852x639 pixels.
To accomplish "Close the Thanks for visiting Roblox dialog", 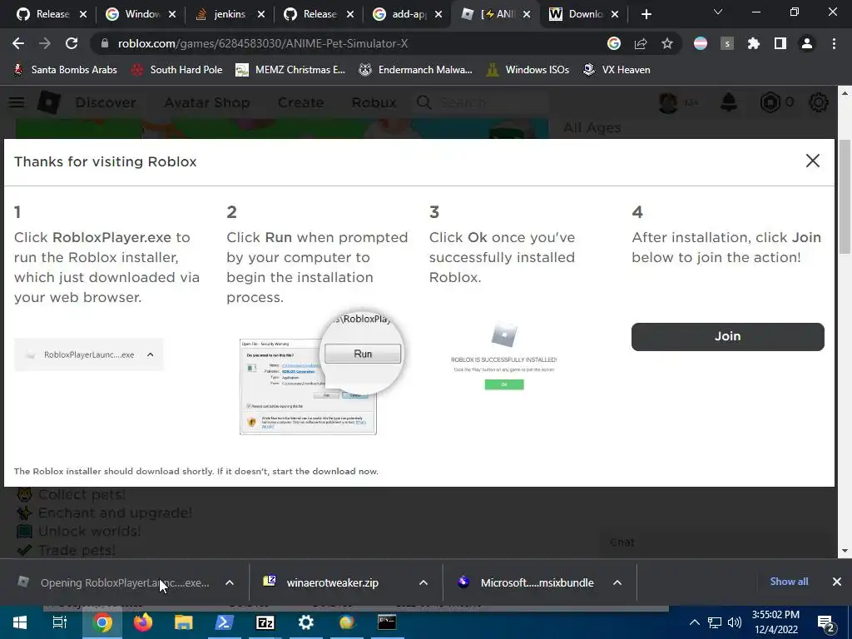I will pos(812,161).
